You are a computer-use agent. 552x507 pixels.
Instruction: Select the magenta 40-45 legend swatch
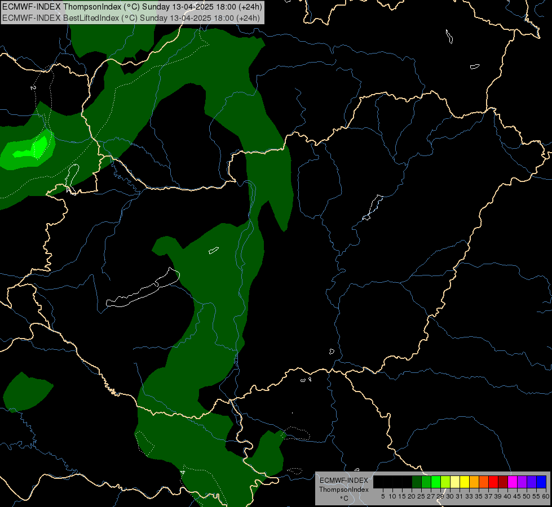click(x=513, y=482)
